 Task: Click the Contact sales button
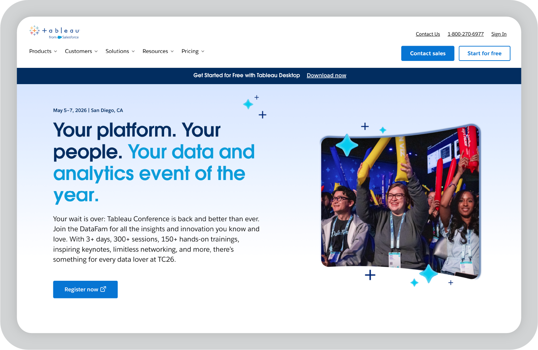428,53
